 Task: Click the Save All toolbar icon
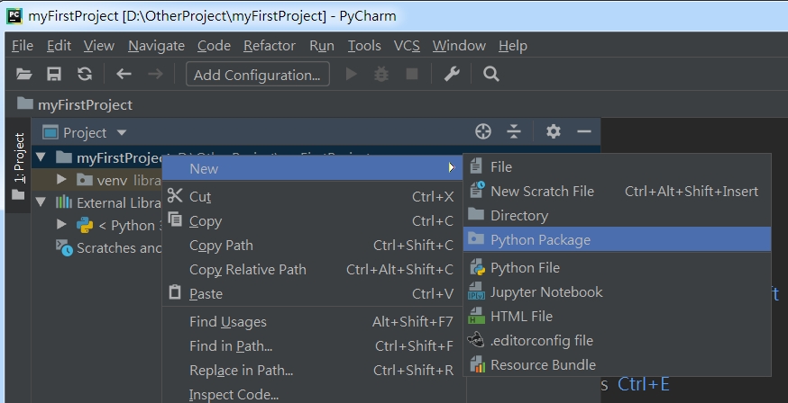click(54, 75)
